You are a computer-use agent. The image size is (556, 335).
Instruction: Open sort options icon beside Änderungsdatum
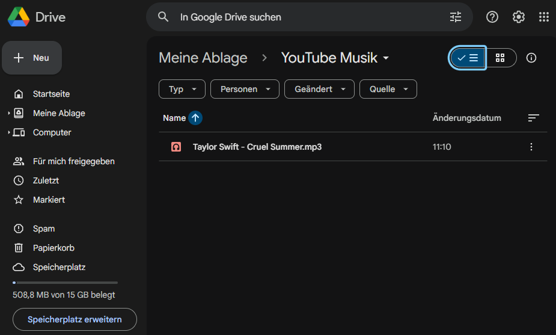(533, 118)
